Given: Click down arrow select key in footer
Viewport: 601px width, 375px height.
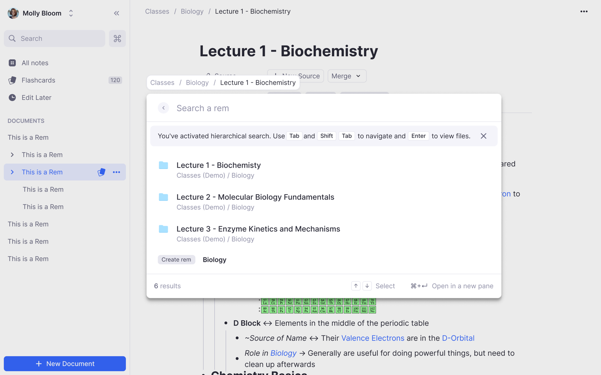Looking at the screenshot, I should click(367, 286).
